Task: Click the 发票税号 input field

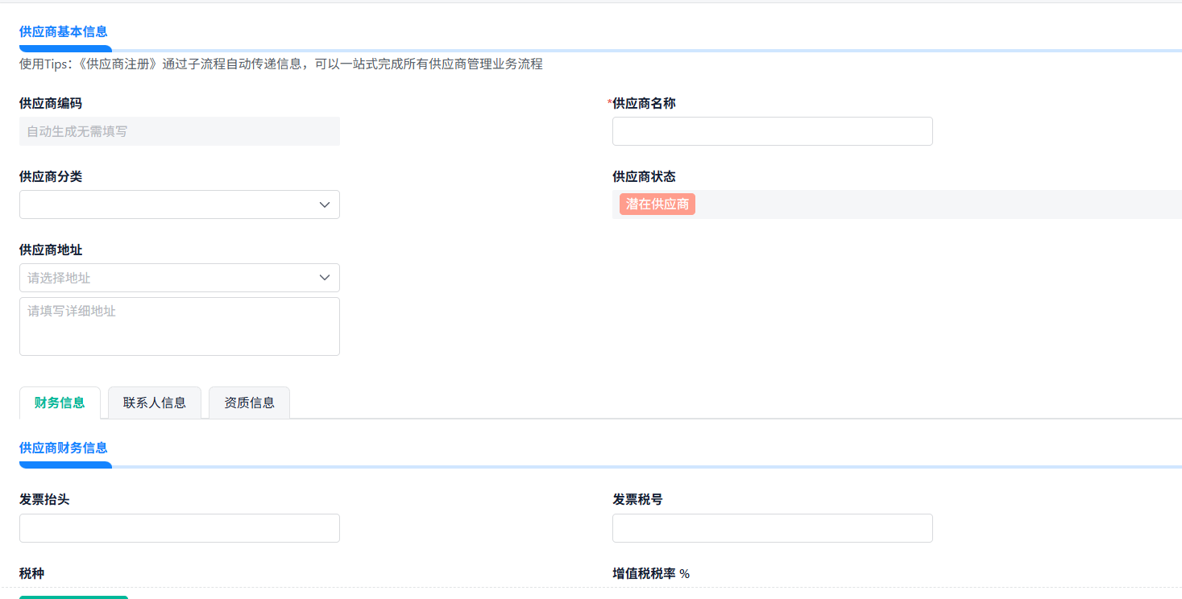Action: [771, 527]
